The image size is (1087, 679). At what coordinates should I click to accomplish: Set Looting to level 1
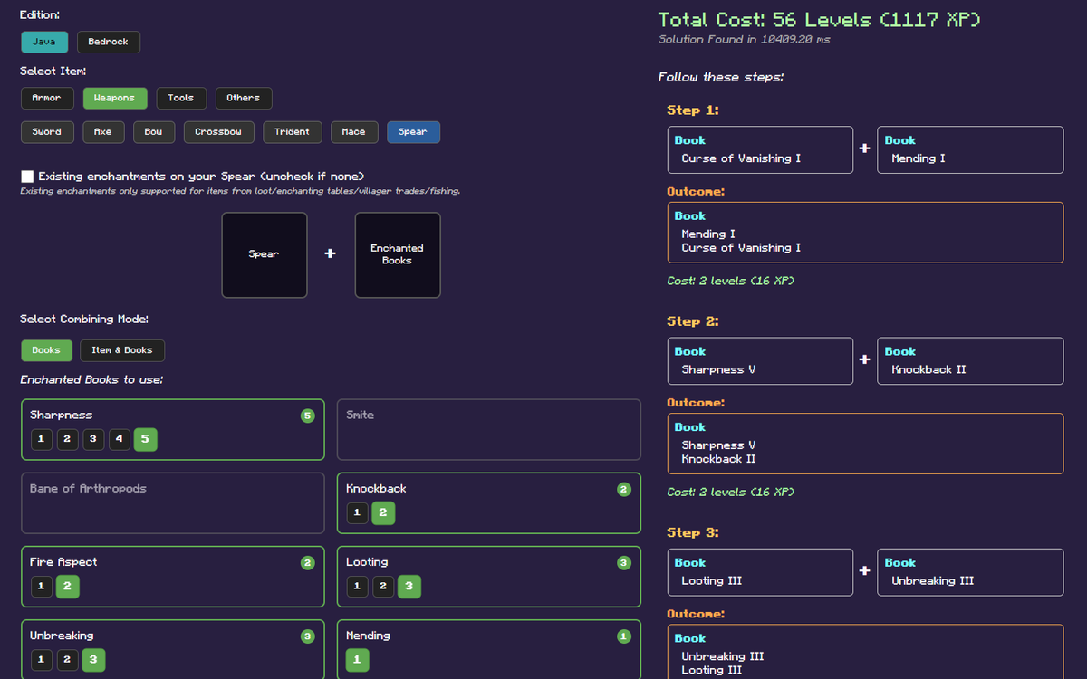pos(357,587)
